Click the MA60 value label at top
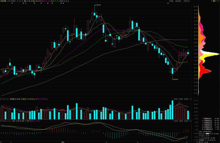Screen dimensions: 220x143 pos(64,1)
